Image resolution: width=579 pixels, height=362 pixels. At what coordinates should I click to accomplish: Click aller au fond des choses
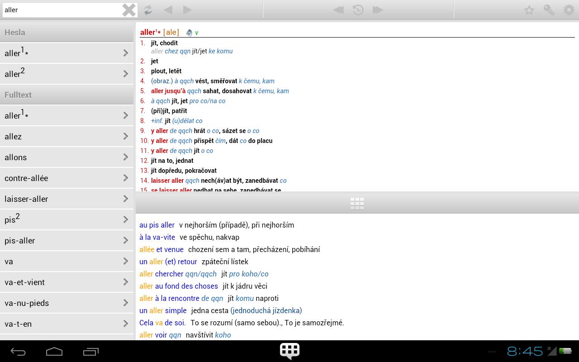tap(179, 286)
